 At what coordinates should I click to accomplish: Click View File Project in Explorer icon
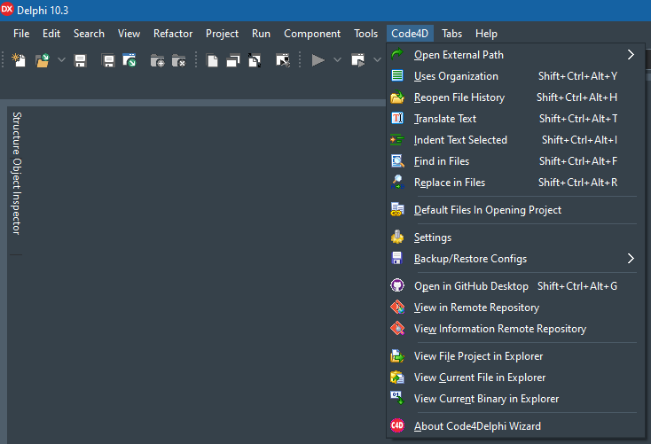pos(397,356)
